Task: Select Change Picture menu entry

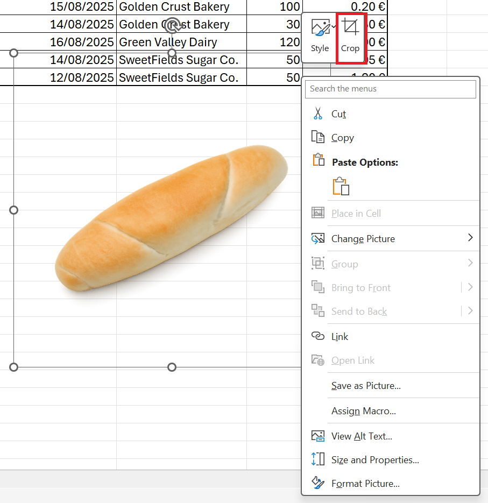Action: [391, 239]
